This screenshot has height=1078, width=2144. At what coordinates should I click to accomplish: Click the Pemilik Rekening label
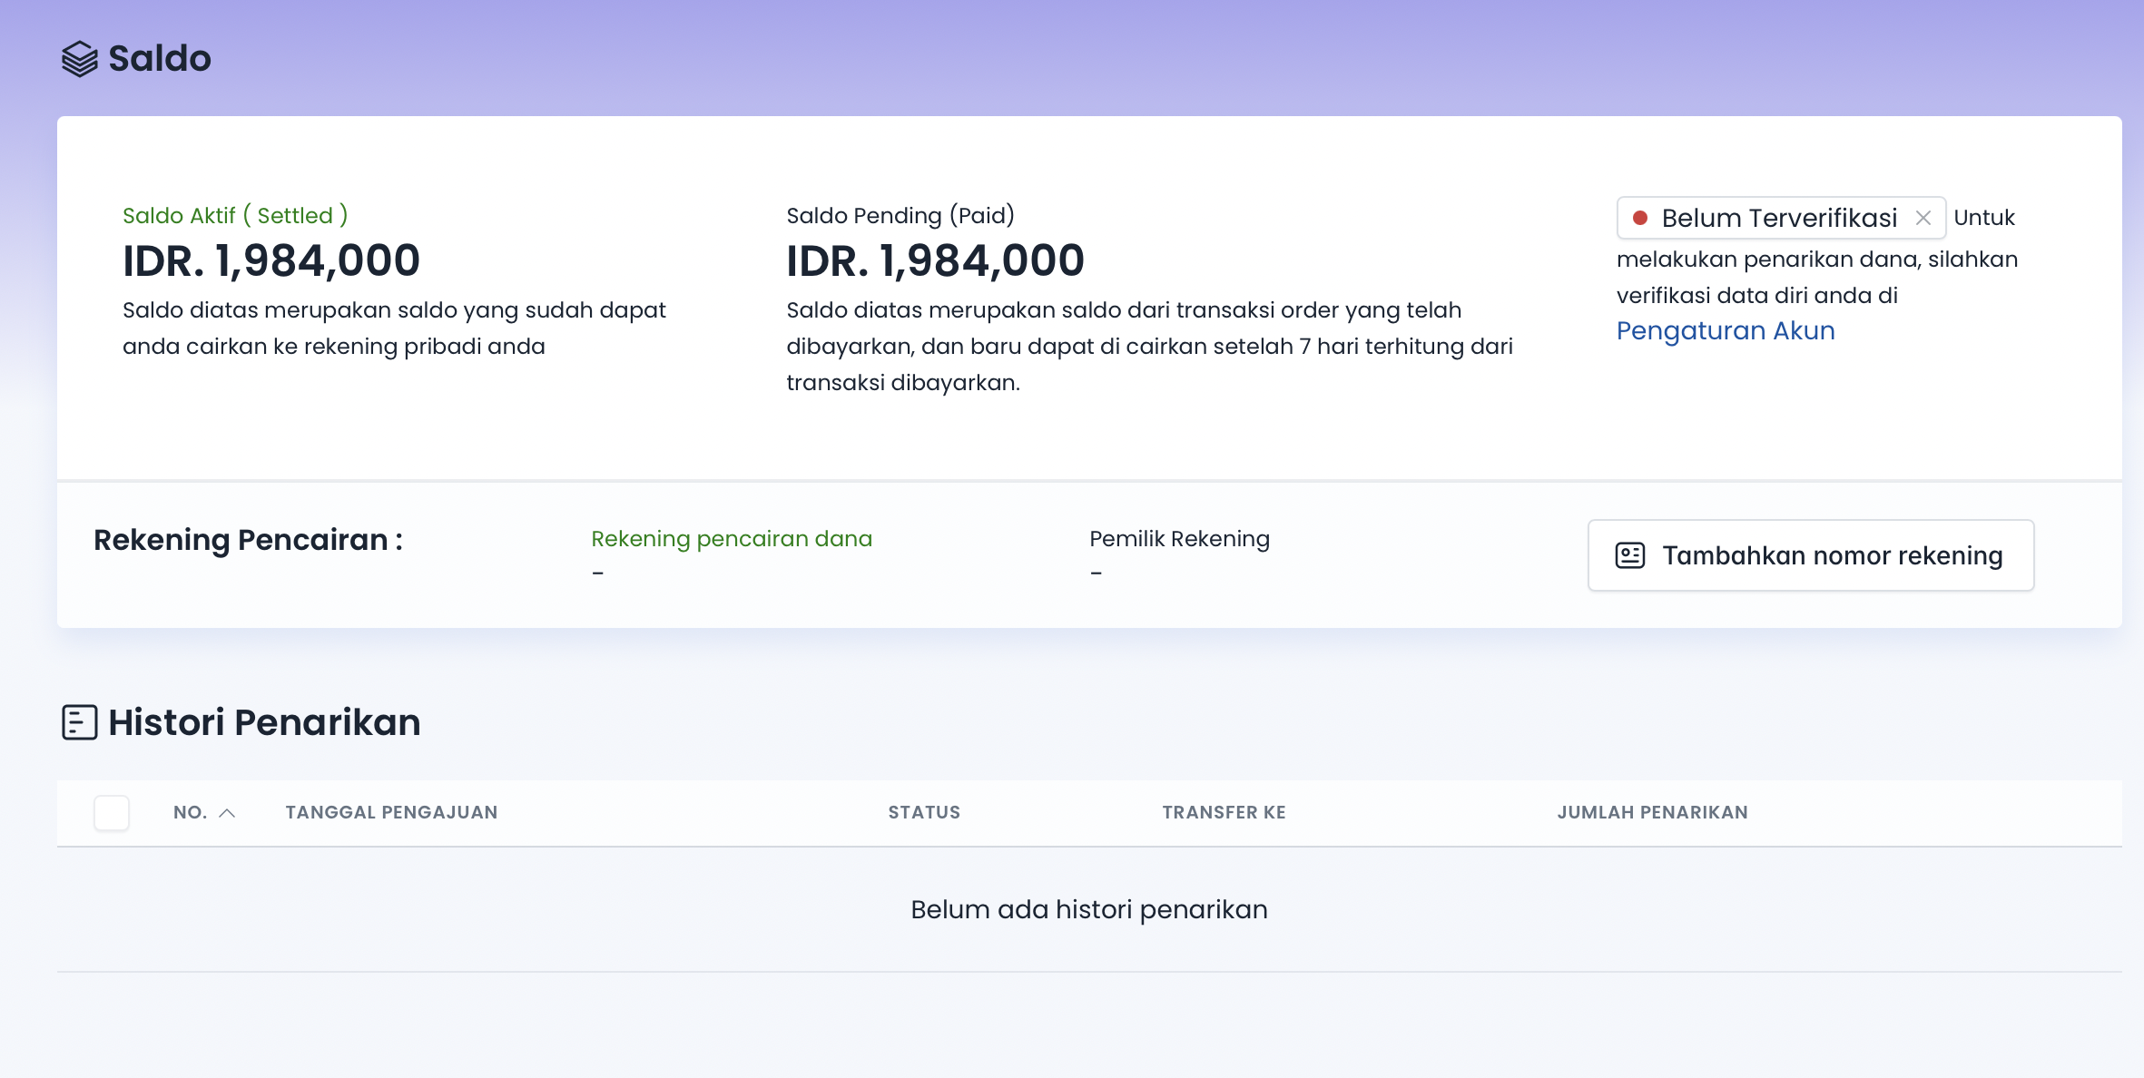click(1179, 539)
